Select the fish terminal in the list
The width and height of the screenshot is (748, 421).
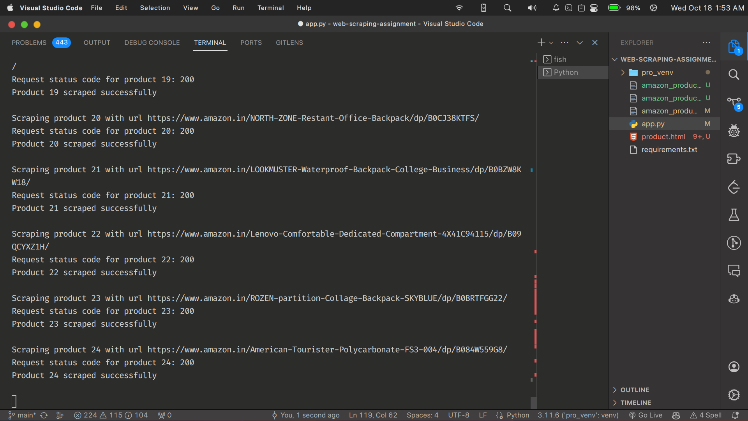click(560, 59)
